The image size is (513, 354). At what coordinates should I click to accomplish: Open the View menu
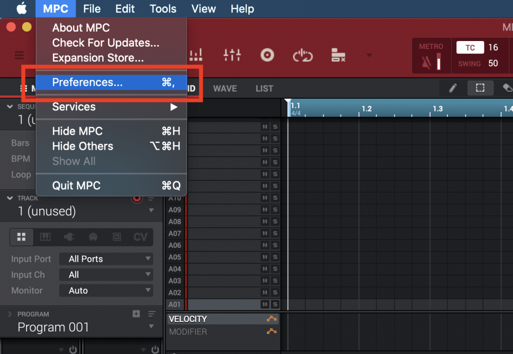203,9
